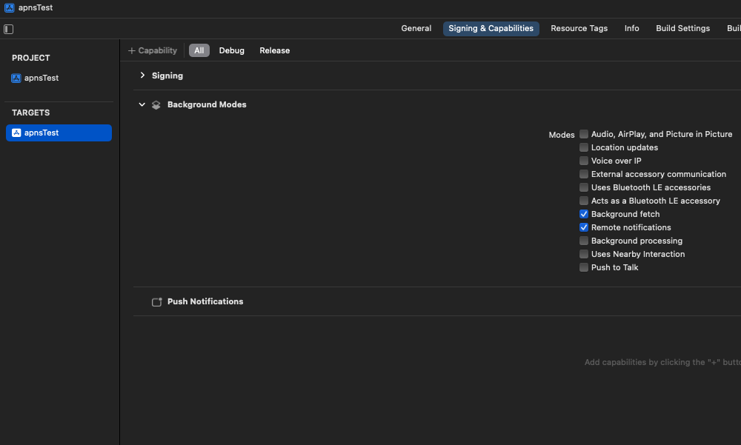Click the Modes label
The height and width of the screenshot is (445, 741).
[562, 135]
